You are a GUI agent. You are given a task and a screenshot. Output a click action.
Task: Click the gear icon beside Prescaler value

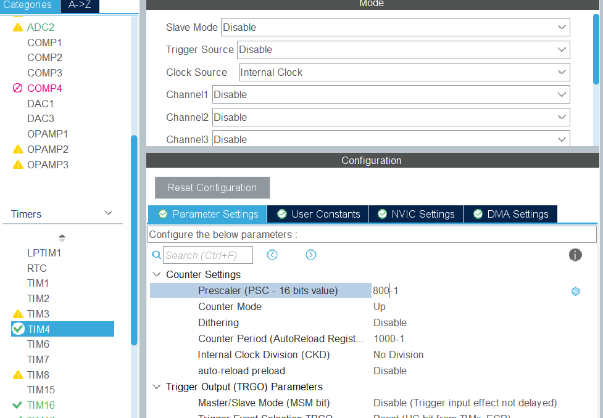pyautogui.click(x=576, y=291)
